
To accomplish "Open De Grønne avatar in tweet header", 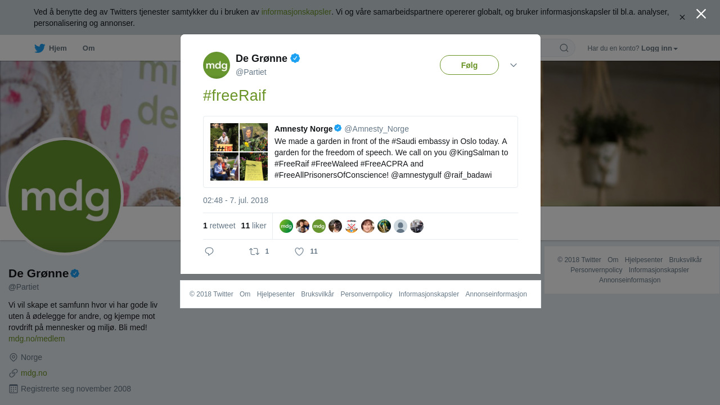I will click(x=217, y=65).
